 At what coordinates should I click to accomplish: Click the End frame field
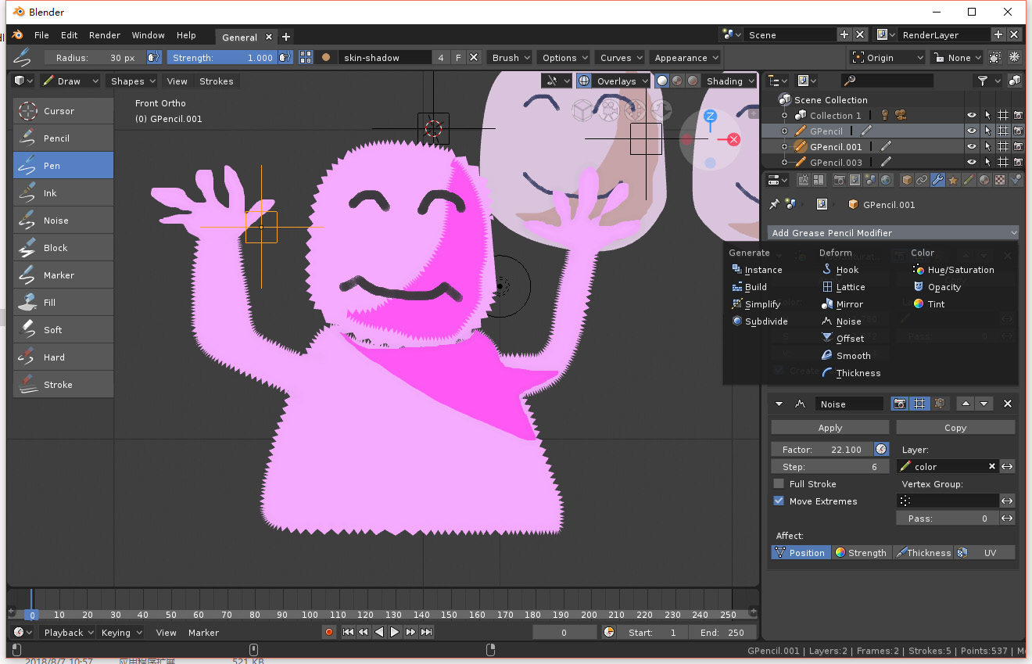[x=722, y=633]
